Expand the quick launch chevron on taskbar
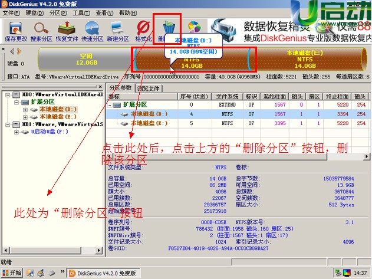The width and height of the screenshot is (372, 279). pyautogui.click(x=62, y=271)
